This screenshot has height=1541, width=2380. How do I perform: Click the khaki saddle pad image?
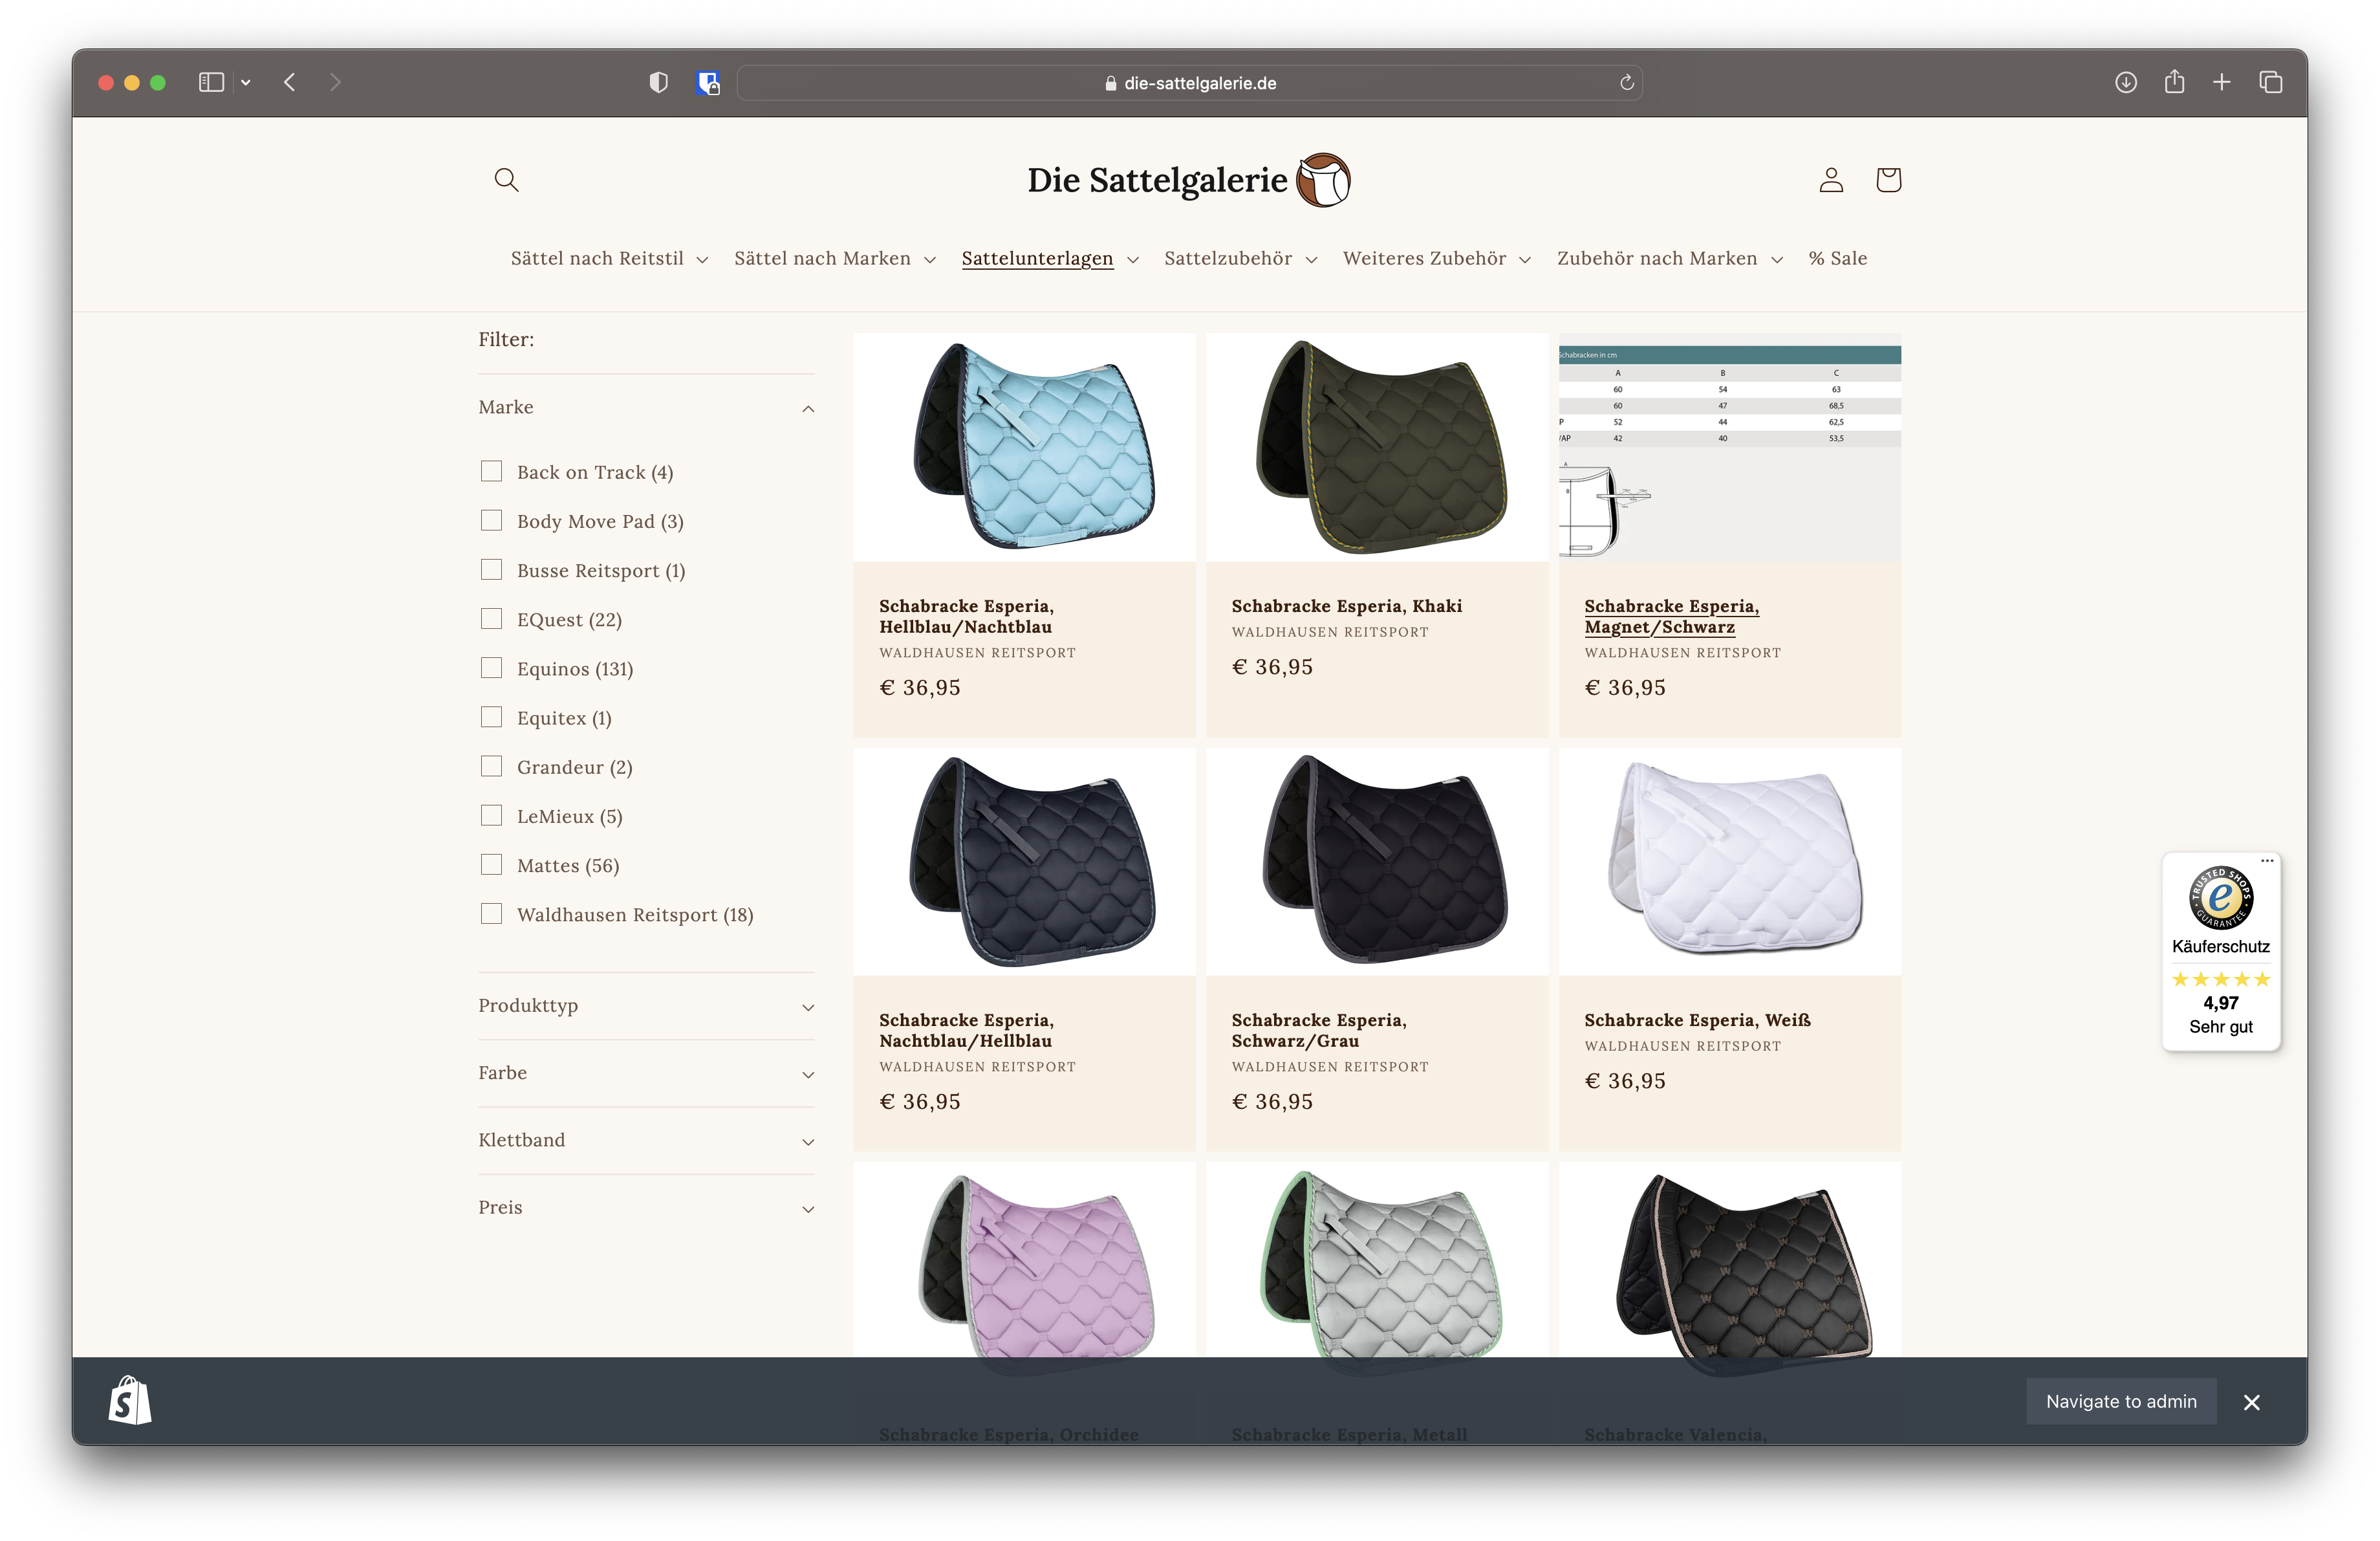click(x=1376, y=446)
